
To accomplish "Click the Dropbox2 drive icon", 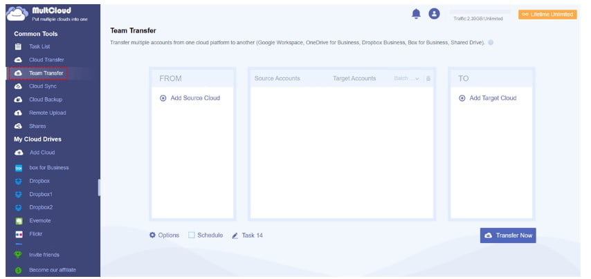I will 19,208.
